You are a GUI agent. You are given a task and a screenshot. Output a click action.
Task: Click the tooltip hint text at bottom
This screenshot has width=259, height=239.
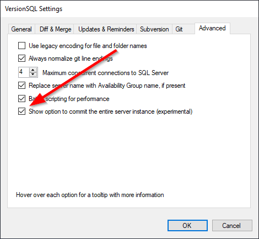(90, 195)
